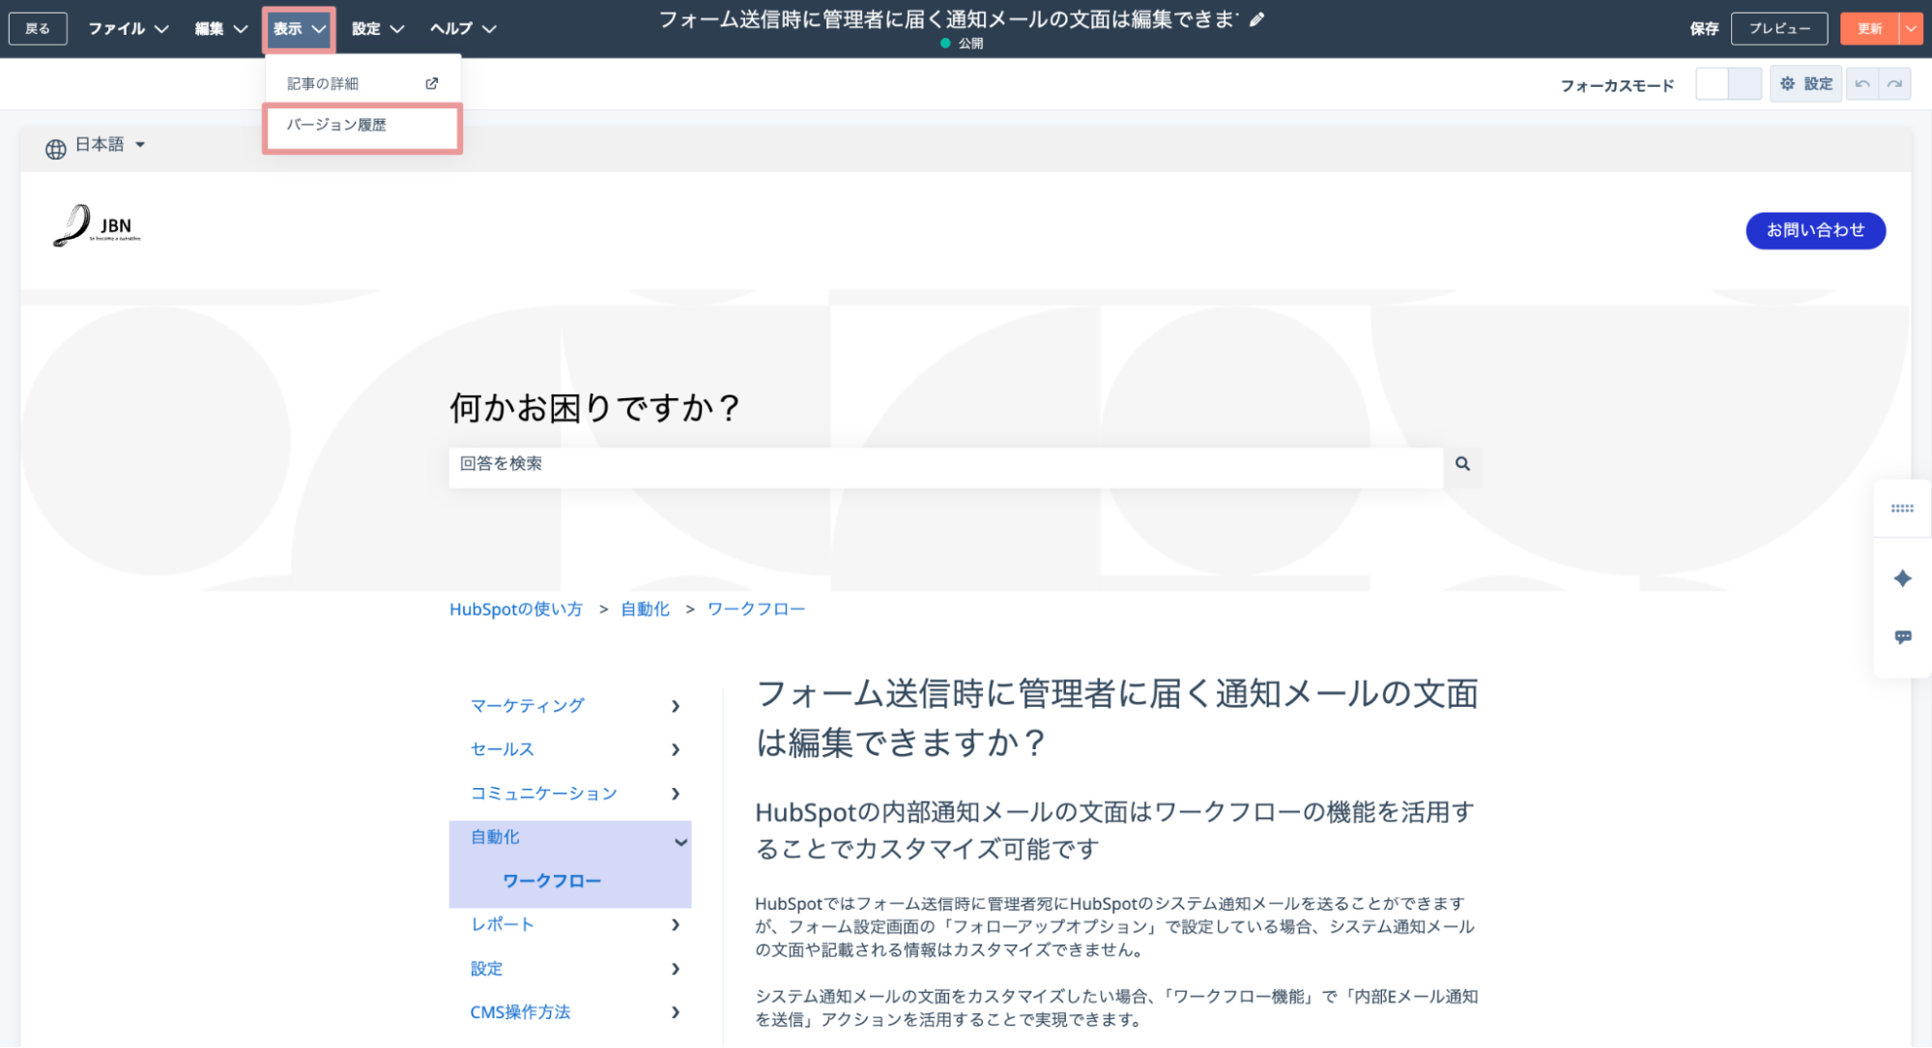Click the undo arrow icon
This screenshot has width=1932, height=1048.
click(x=1861, y=84)
